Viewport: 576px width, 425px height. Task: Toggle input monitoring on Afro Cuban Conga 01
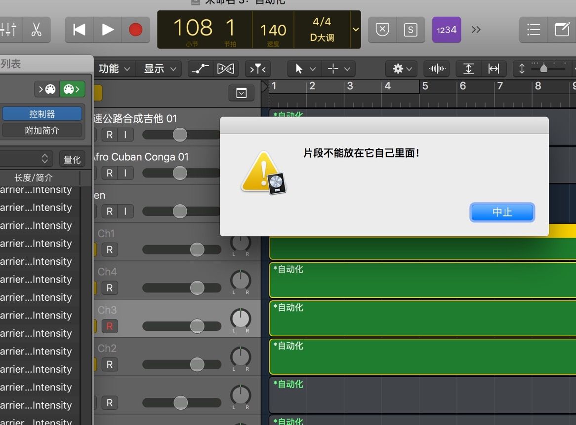point(125,173)
